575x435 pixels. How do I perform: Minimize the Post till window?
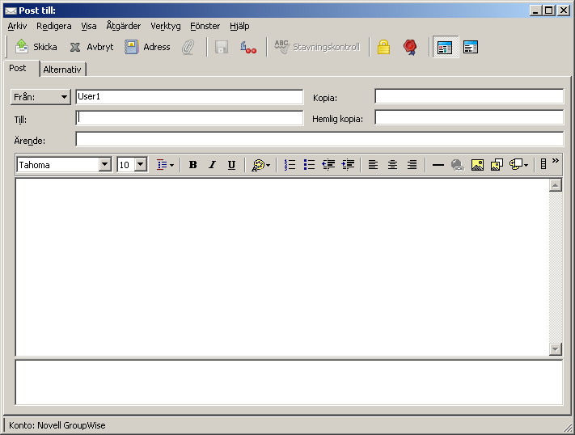coord(535,11)
